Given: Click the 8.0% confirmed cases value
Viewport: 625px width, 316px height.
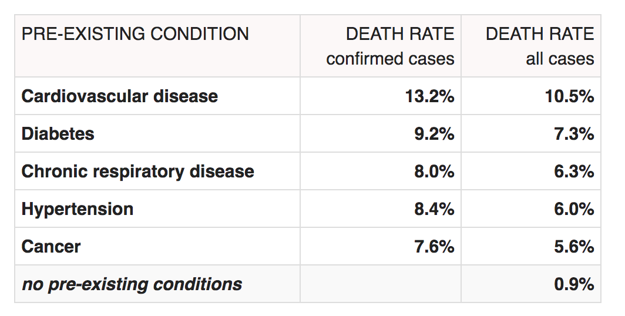Looking at the screenshot, I should (434, 172).
